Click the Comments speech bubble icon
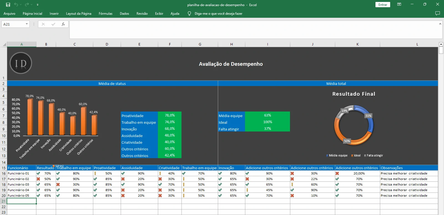Image resolution: width=444 pixels, height=215 pixels. coord(438,13)
